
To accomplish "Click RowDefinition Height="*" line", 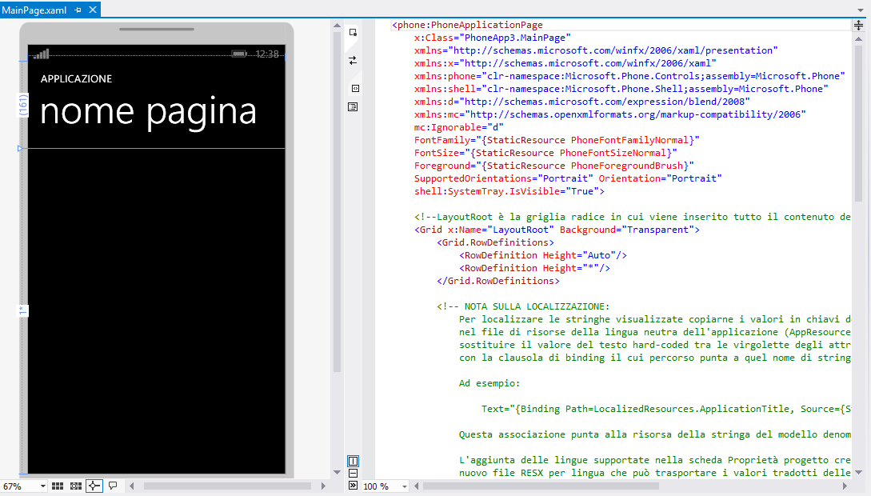I will pyautogui.click(x=534, y=268).
